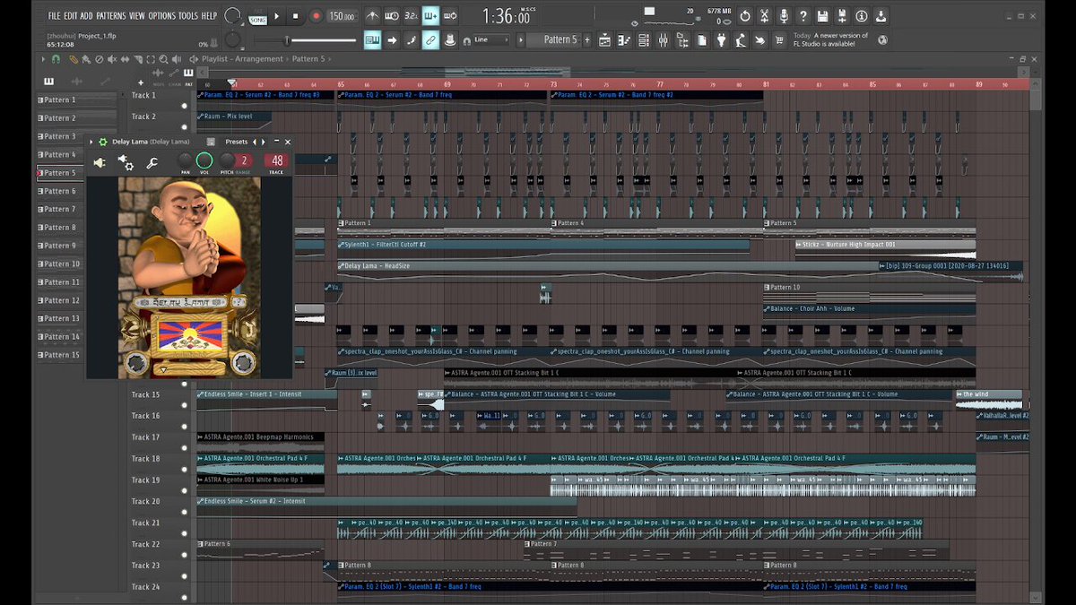The width and height of the screenshot is (1076, 605).
Task: Select the zoom magnifier tool in playlist
Action: [163, 59]
